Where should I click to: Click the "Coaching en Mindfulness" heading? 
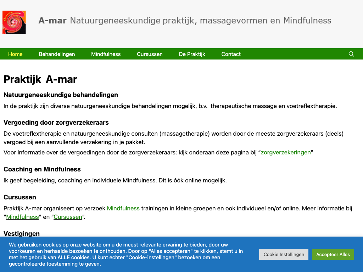point(42,169)
